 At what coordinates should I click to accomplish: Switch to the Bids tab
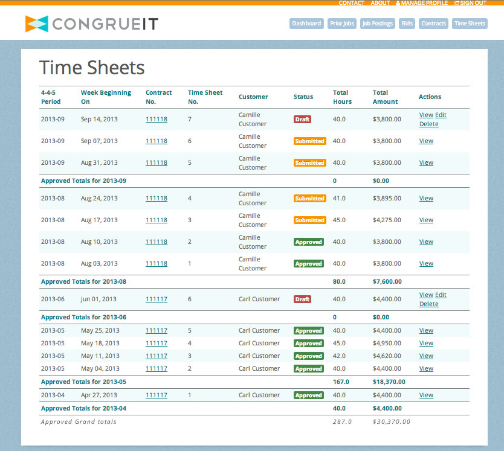tap(407, 24)
